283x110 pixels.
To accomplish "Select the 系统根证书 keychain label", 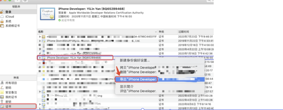I will click(12, 26).
